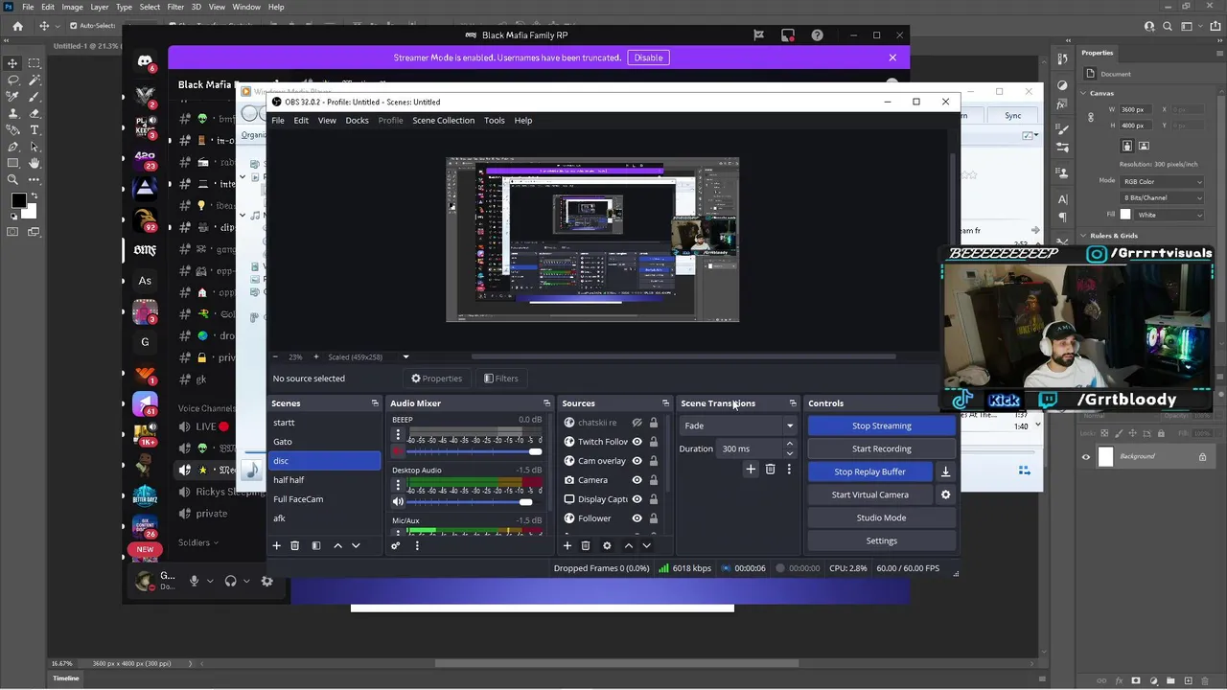The width and height of the screenshot is (1227, 690).
Task: Click Photoshop foreground color swatch
Action: click(x=18, y=200)
